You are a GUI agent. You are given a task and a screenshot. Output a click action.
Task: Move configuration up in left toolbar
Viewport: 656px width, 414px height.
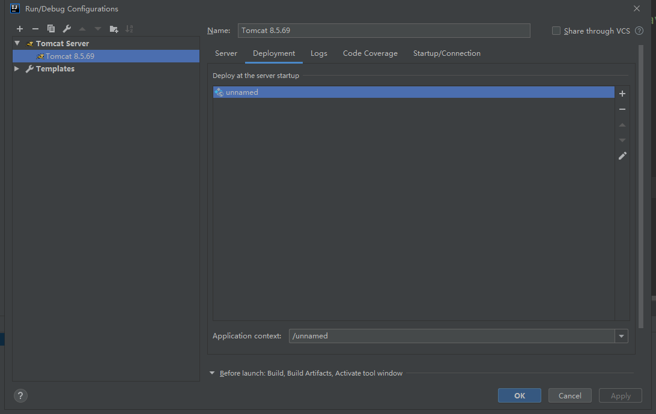point(82,29)
